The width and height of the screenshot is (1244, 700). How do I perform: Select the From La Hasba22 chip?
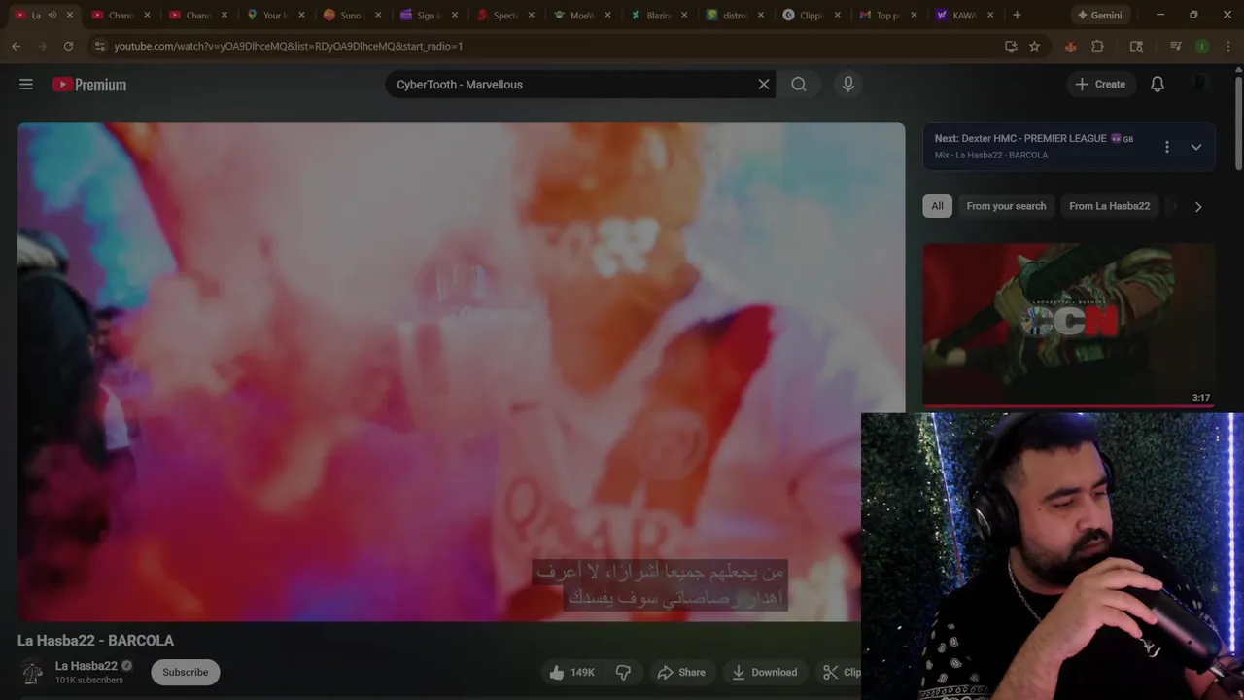[1109, 206]
